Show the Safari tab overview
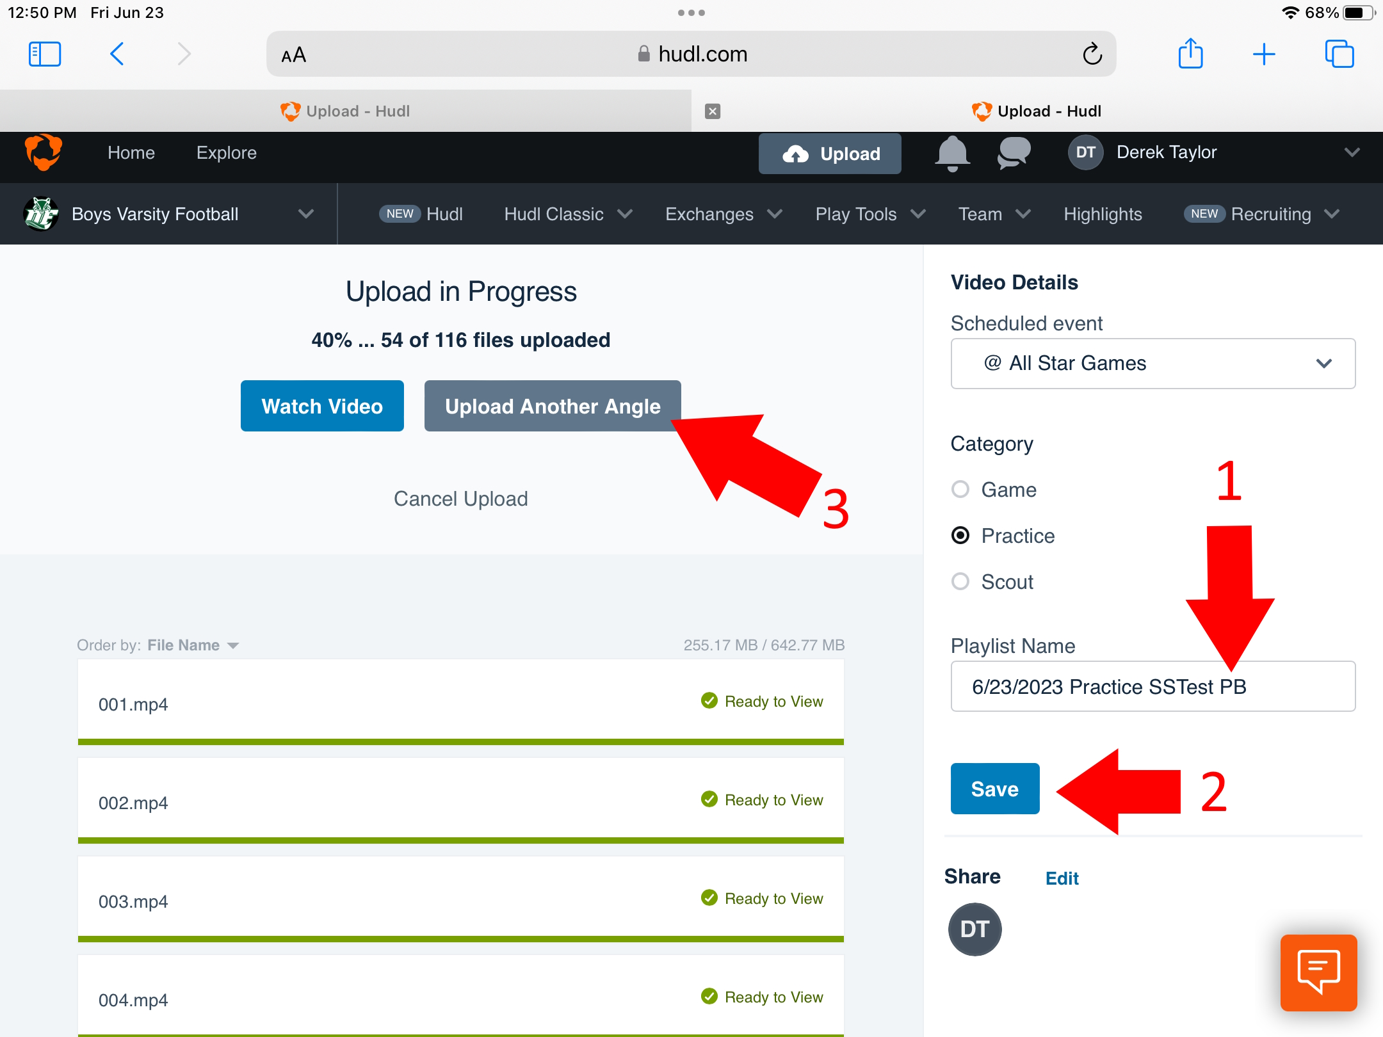This screenshot has width=1383, height=1037. tap(1339, 54)
